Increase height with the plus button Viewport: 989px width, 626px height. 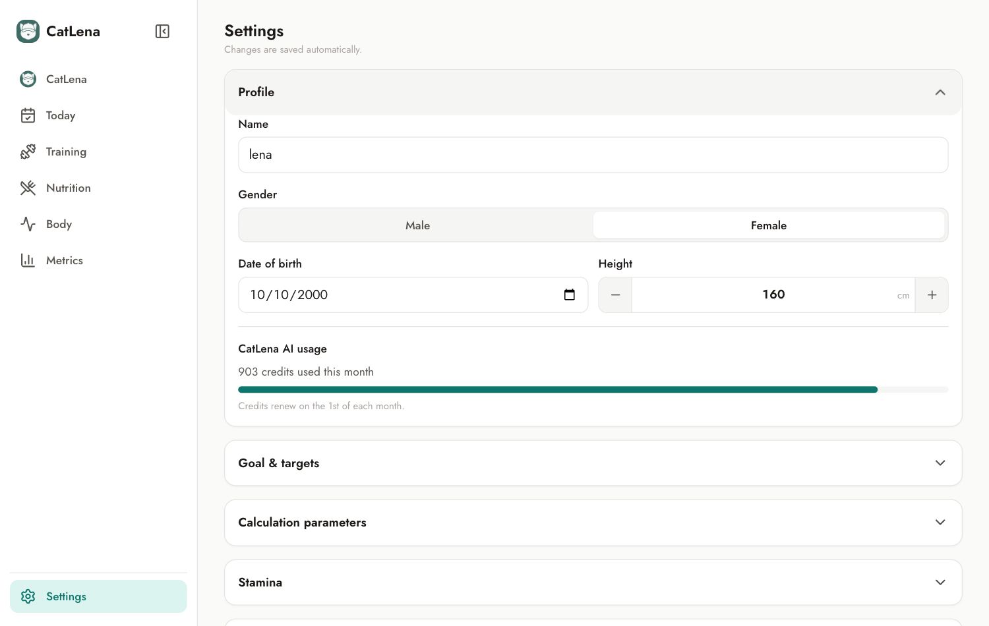click(x=932, y=295)
